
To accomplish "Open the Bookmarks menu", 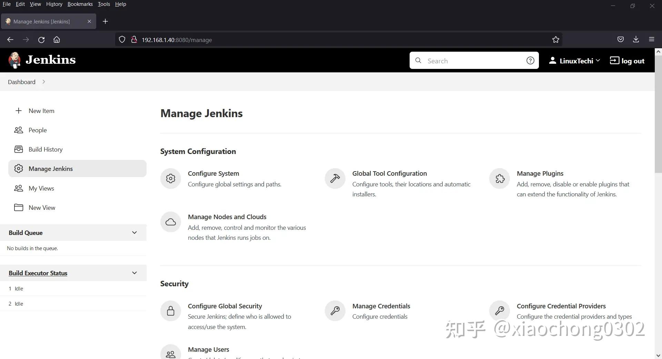I will click(x=80, y=4).
